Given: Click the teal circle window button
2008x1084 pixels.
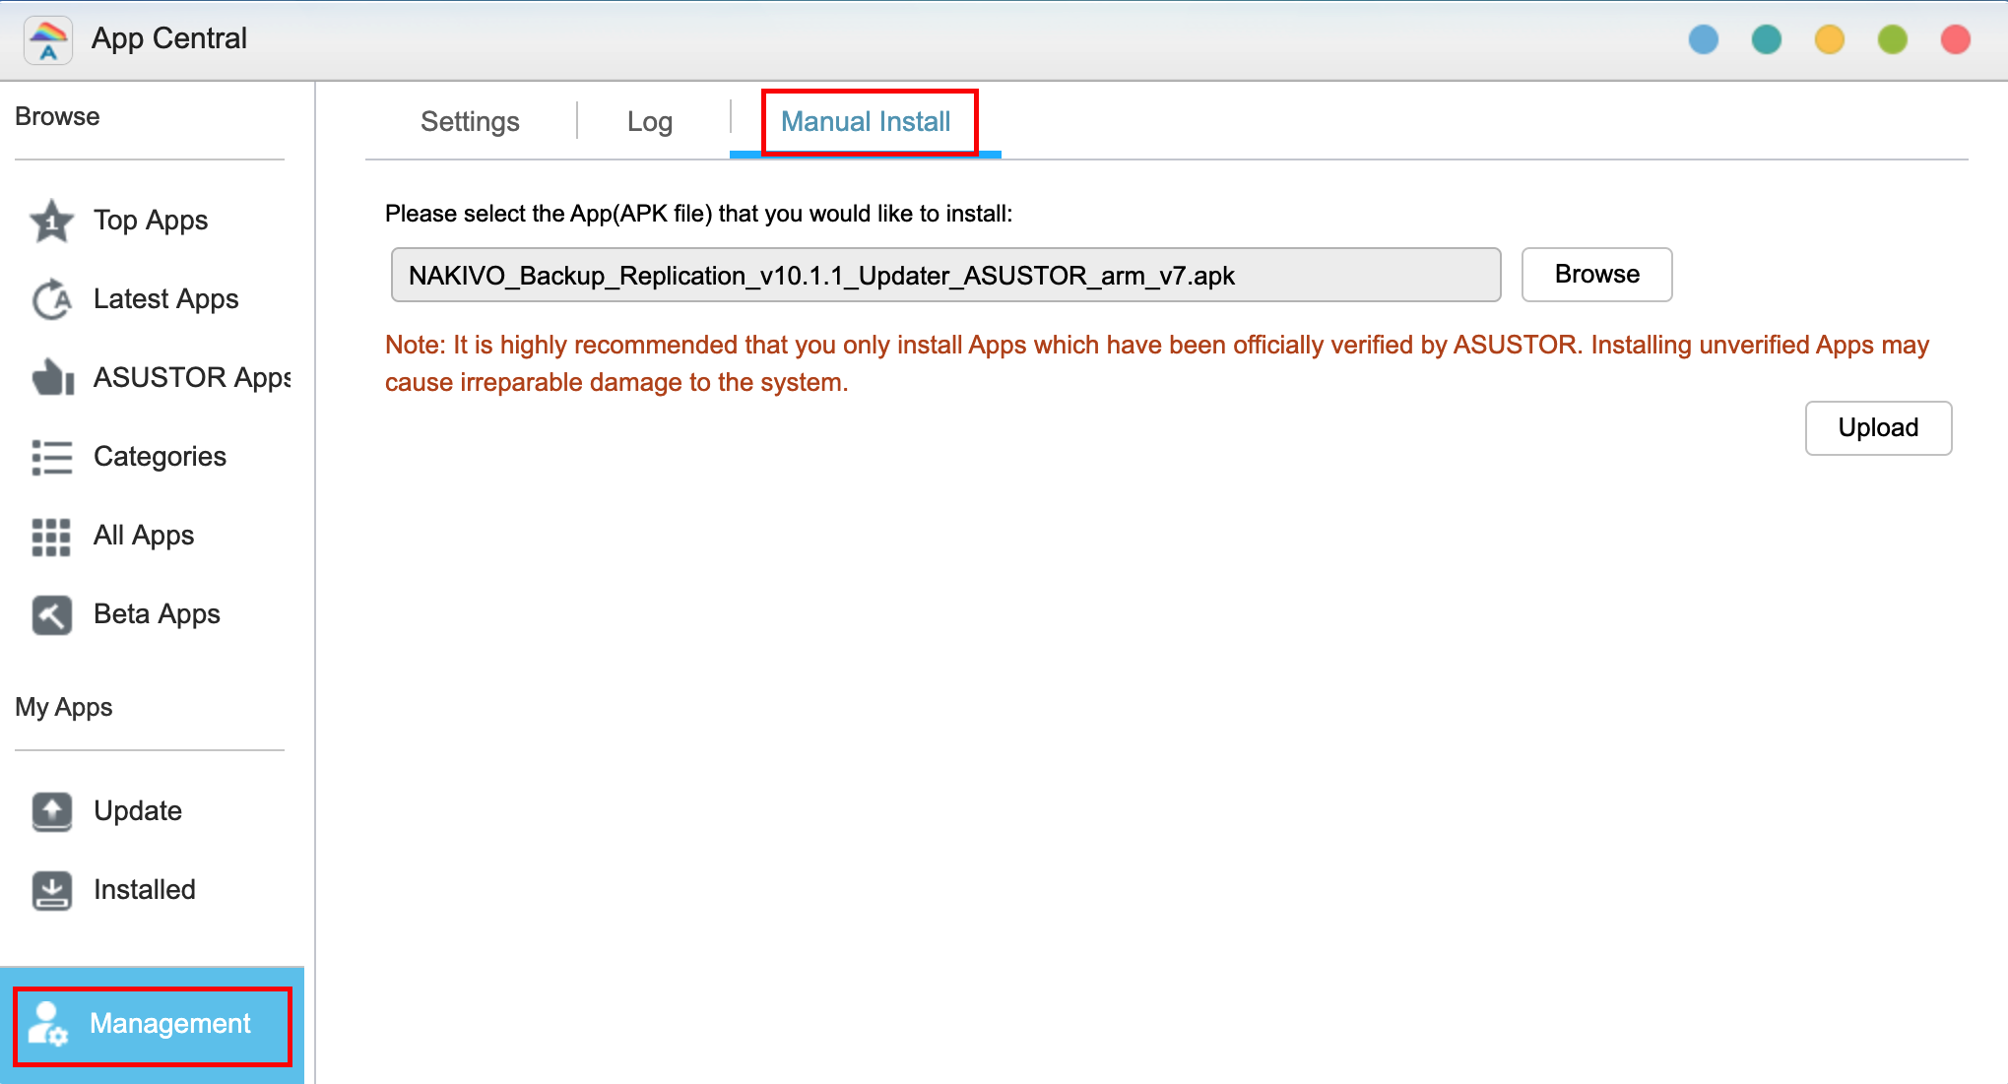Looking at the screenshot, I should [1767, 40].
